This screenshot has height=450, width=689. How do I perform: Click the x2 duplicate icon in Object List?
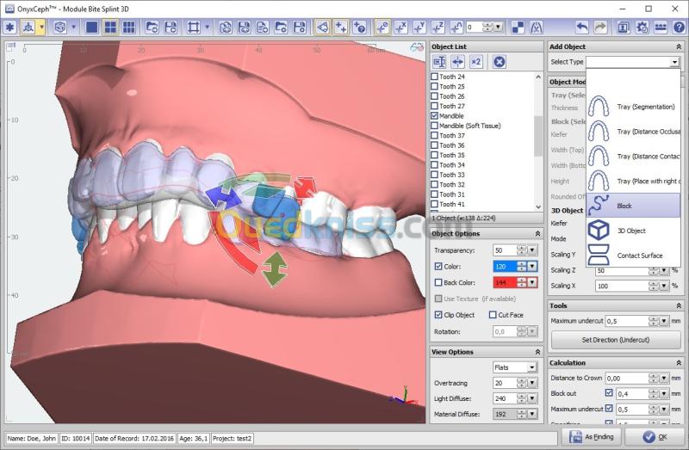[476, 62]
